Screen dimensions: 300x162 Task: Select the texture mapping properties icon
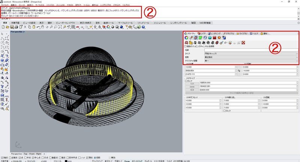(x=196, y=37)
